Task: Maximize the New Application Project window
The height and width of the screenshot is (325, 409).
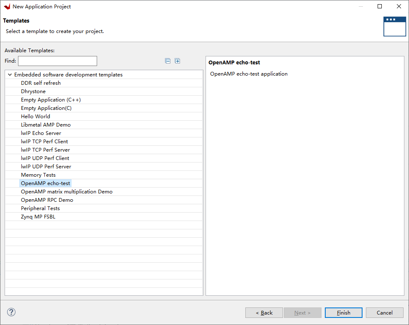Action: click(380, 6)
